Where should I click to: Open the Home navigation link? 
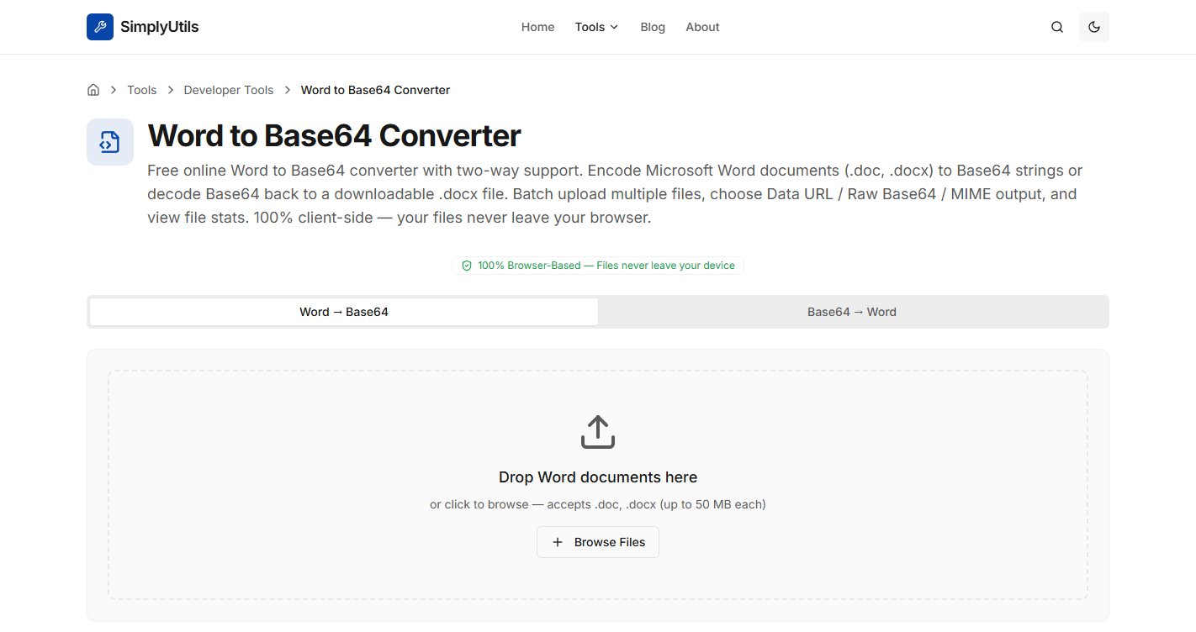point(537,27)
